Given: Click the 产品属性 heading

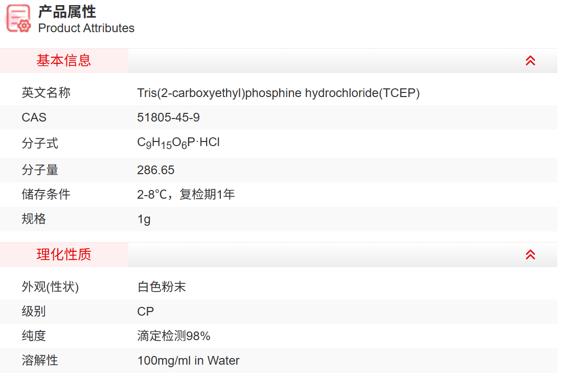Looking at the screenshot, I should click(67, 11).
